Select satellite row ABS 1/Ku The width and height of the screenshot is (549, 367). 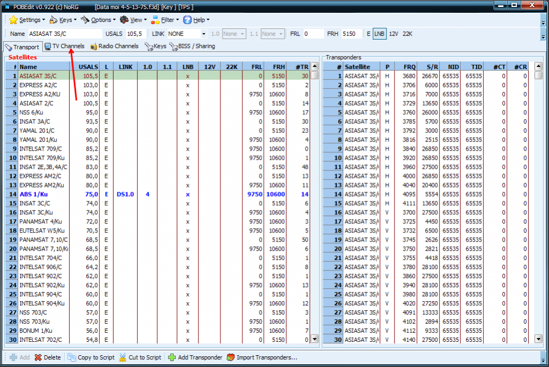(x=158, y=194)
